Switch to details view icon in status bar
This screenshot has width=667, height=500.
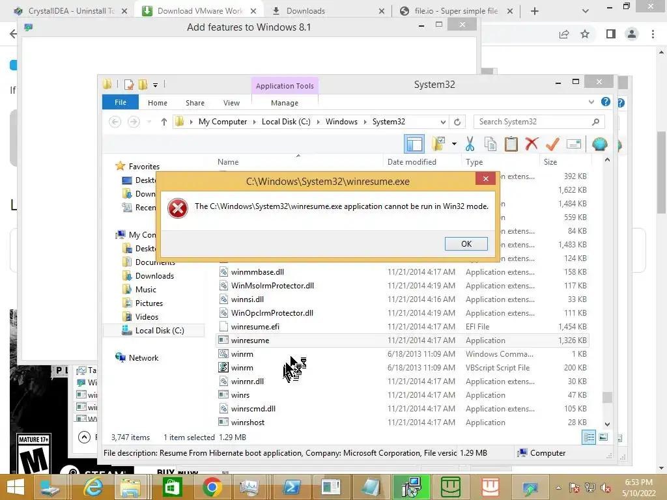pyautogui.click(x=589, y=437)
